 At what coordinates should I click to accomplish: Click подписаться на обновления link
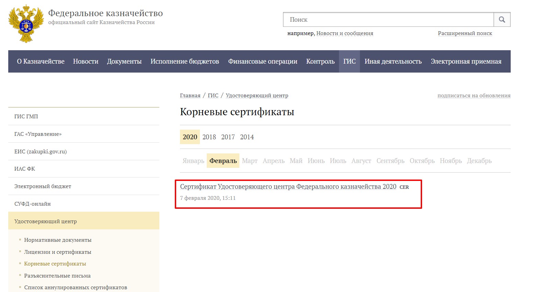[x=474, y=96]
